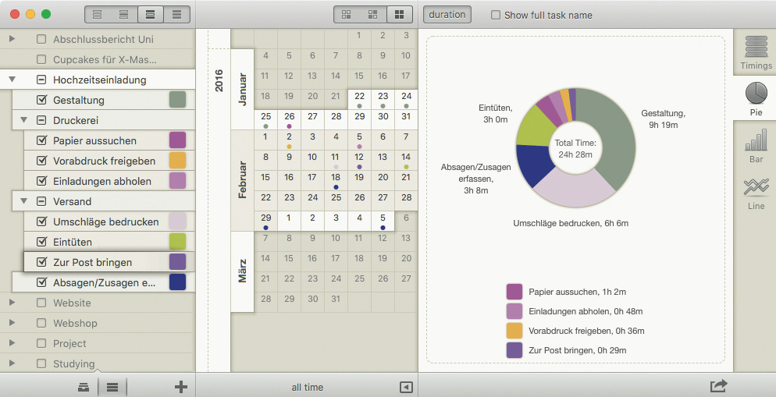Select February 29 in calendar
The height and width of the screenshot is (397, 776).
pos(265,221)
